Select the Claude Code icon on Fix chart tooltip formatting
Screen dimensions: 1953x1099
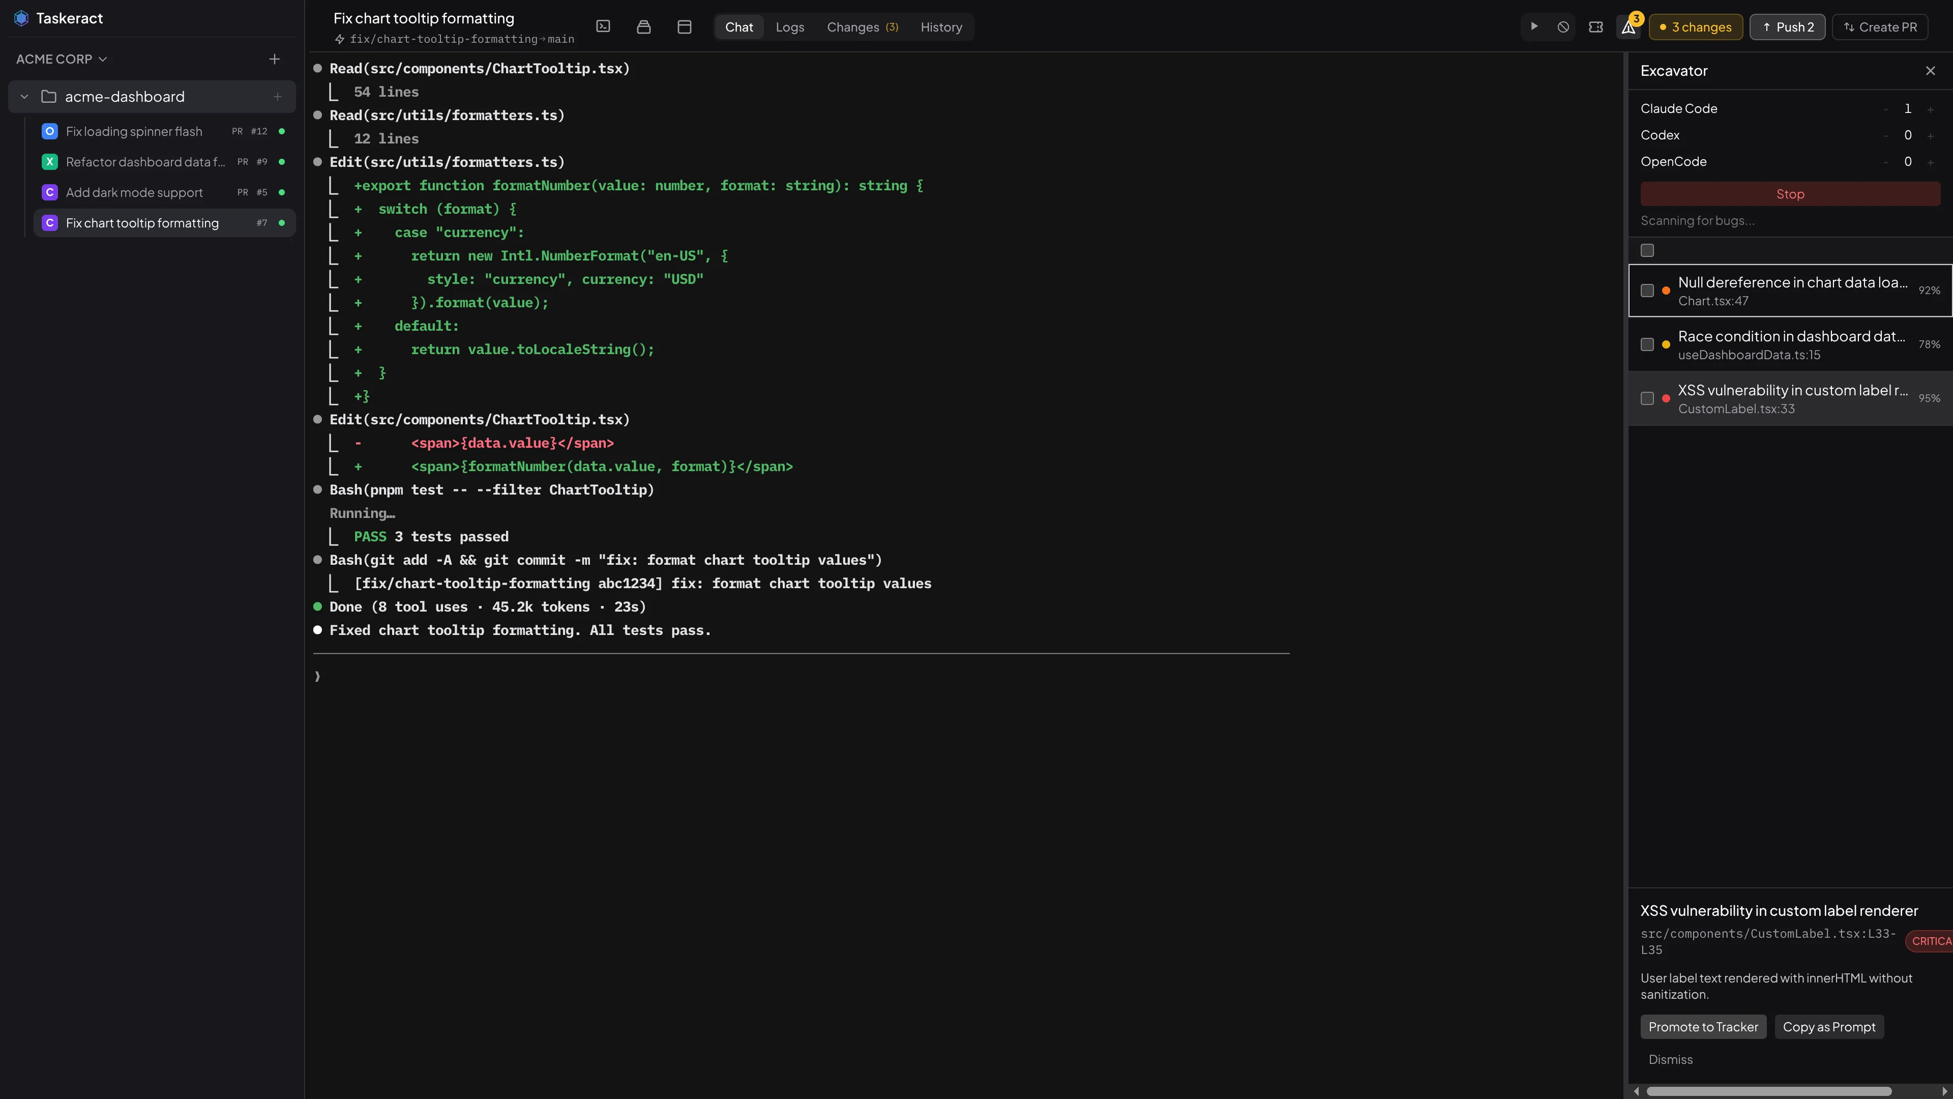coord(49,222)
